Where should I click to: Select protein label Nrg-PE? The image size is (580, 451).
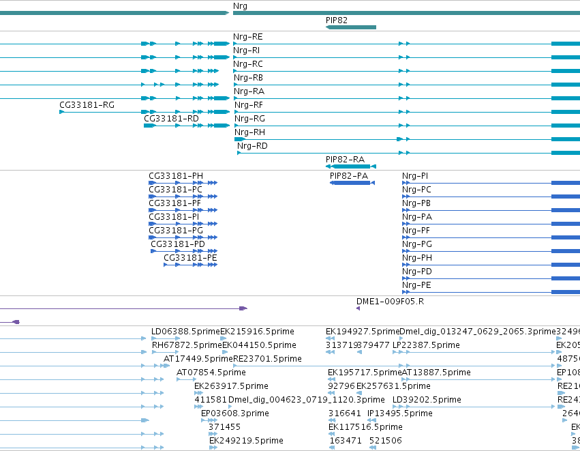point(416,285)
